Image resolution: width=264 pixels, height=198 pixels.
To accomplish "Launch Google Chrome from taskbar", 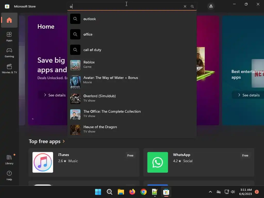I will point(144,192).
